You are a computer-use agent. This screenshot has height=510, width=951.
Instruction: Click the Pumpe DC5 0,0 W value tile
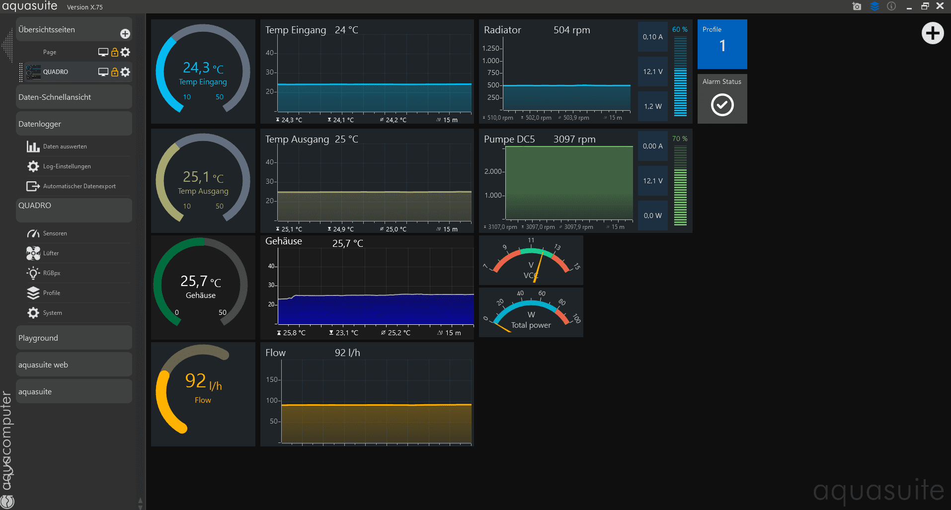(653, 216)
